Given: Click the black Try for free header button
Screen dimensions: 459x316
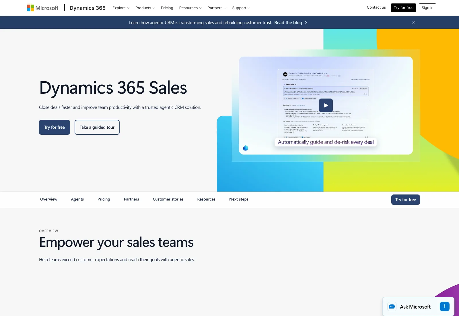Looking at the screenshot, I should (403, 8).
